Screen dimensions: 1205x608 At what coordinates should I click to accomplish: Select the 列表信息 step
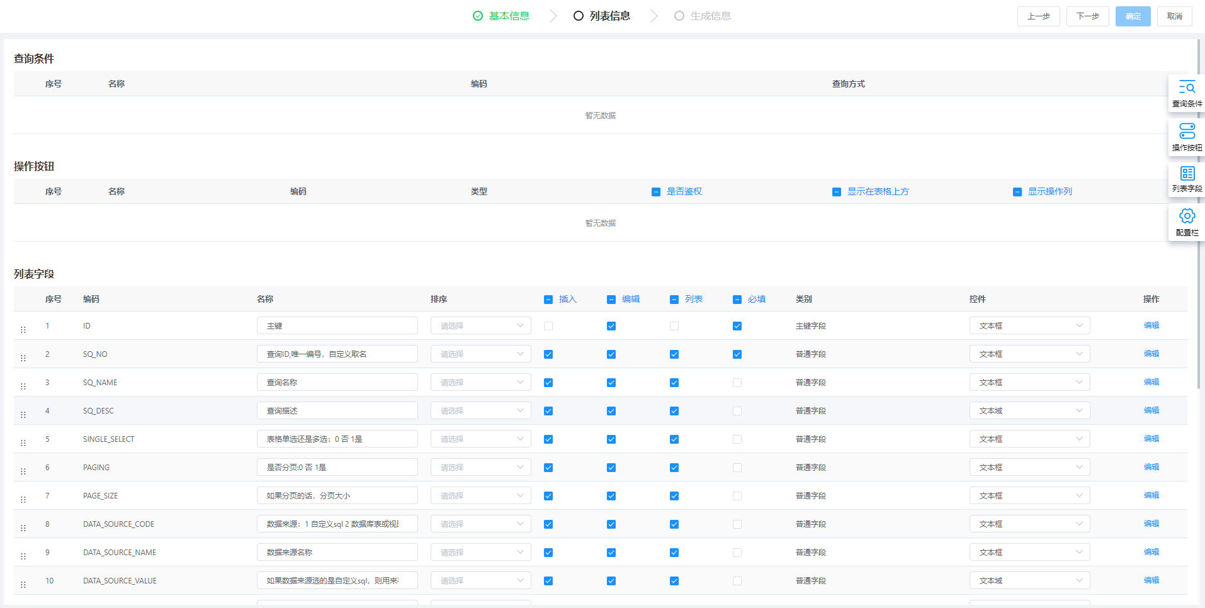[x=610, y=16]
